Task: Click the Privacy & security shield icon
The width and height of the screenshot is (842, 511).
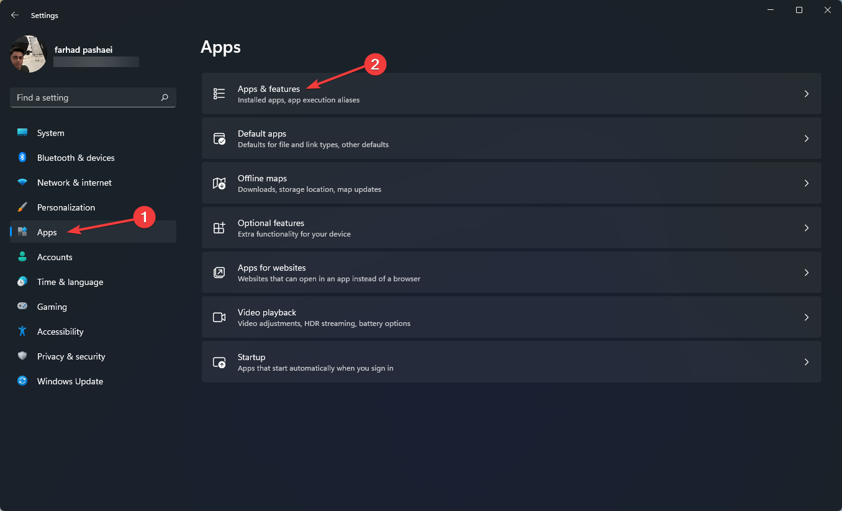Action: click(x=23, y=356)
